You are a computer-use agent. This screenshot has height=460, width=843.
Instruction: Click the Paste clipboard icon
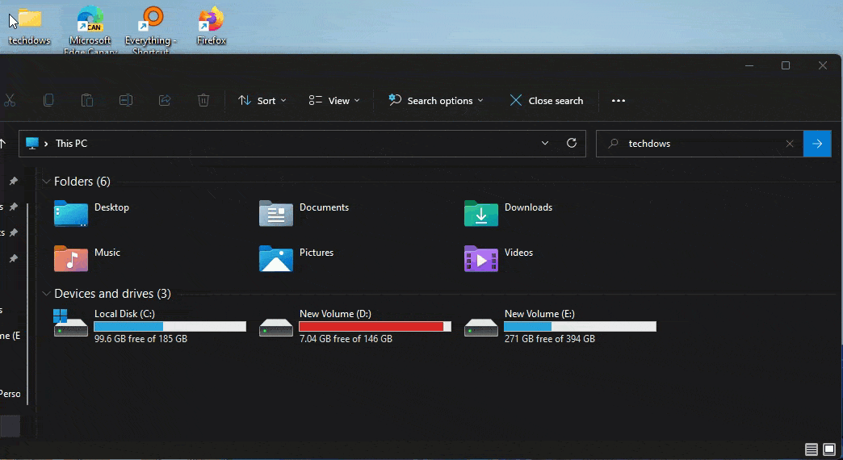click(x=87, y=100)
